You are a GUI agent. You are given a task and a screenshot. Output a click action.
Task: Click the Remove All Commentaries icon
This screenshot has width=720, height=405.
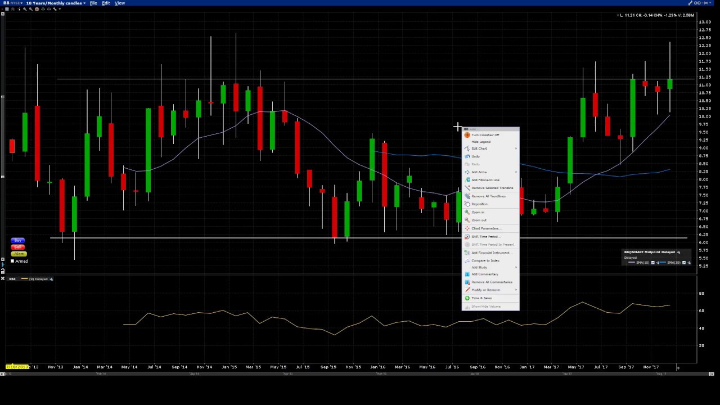click(x=467, y=282)
